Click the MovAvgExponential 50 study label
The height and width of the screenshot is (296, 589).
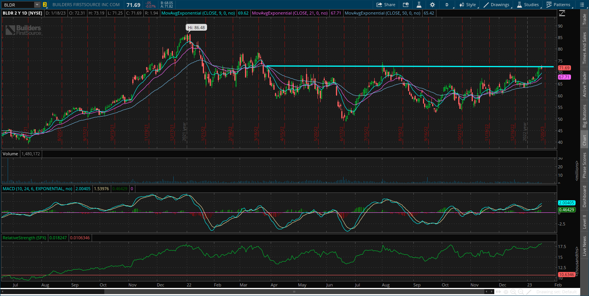[x=382, y=13]
